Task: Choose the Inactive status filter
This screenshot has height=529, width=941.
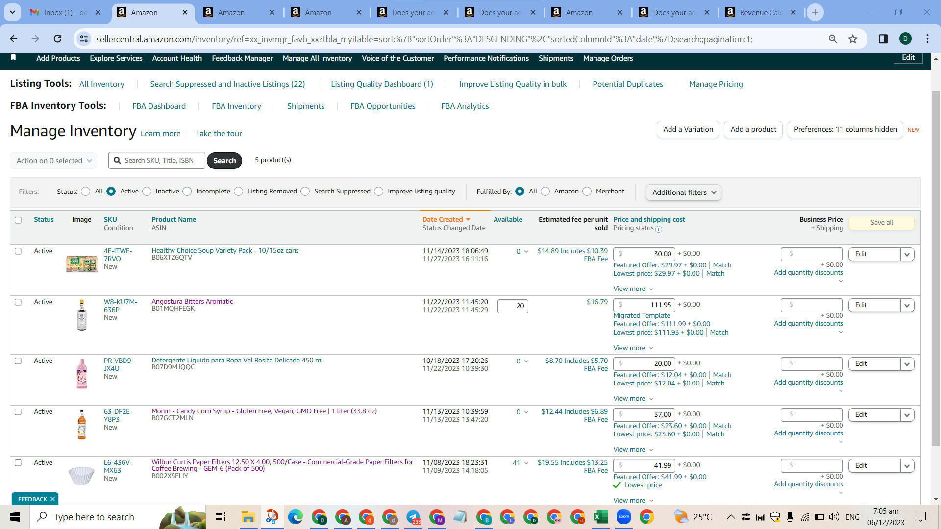Action: (x=147, y=192)
